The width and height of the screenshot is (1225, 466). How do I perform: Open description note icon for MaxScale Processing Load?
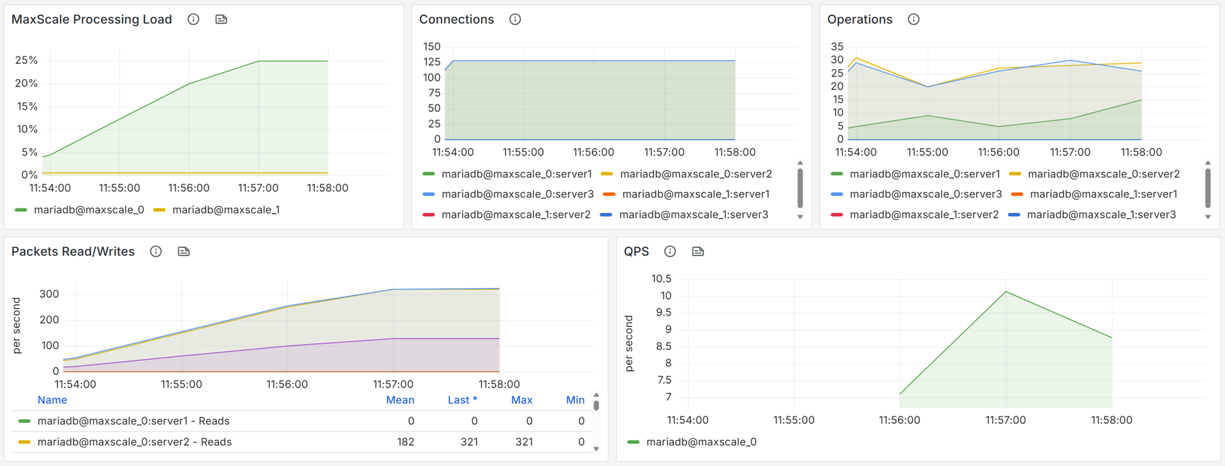(221, 20)
